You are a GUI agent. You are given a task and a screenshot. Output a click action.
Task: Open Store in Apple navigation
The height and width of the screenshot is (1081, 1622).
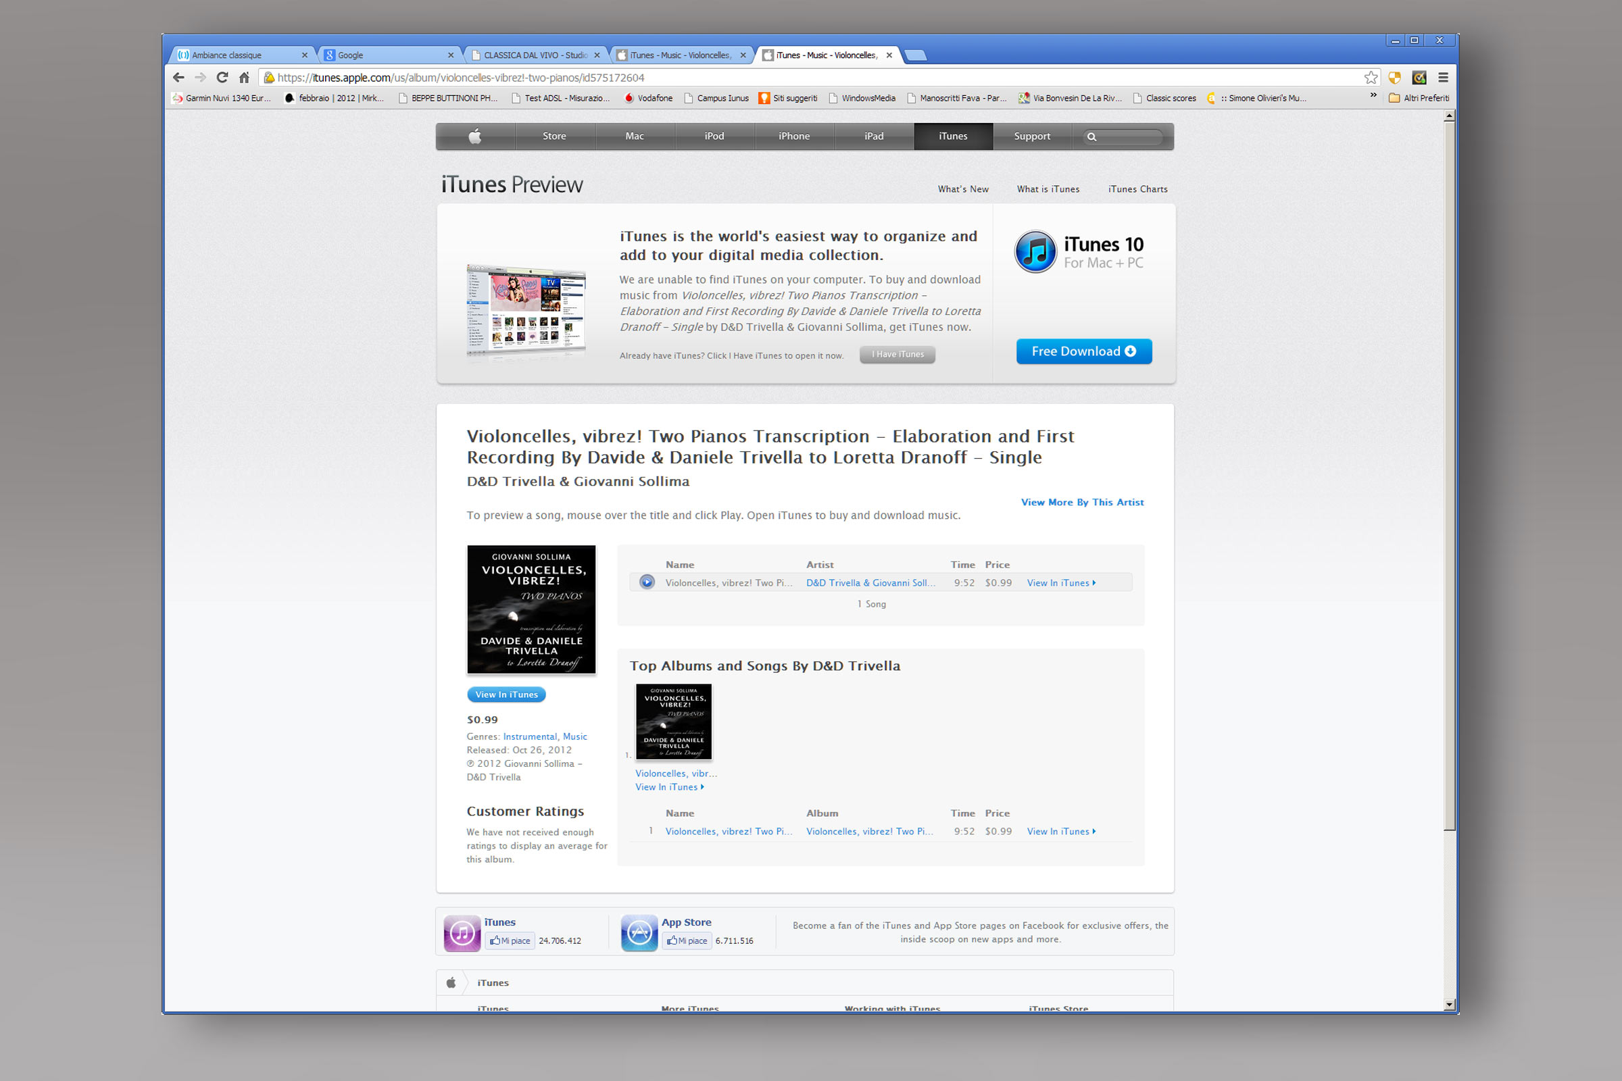(x=554, y=136)
